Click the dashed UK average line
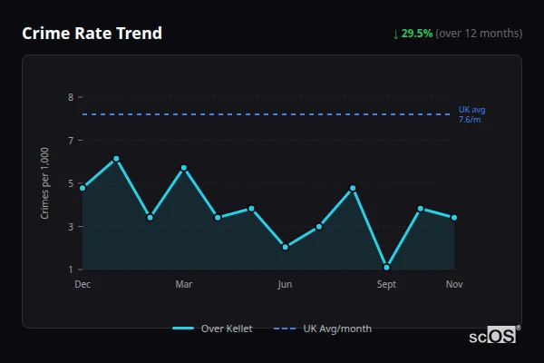Screen dimensions: 544x363 pos(266,114)
